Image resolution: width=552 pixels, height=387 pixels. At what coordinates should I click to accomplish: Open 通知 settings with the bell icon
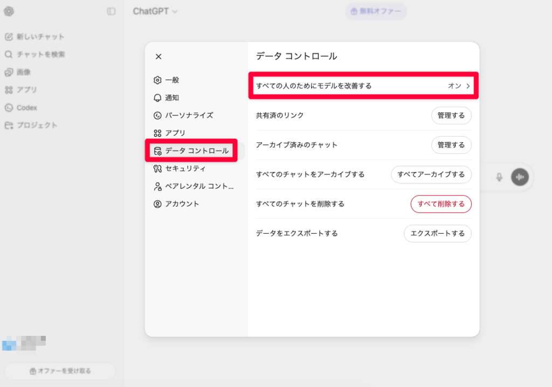[171, 97]
